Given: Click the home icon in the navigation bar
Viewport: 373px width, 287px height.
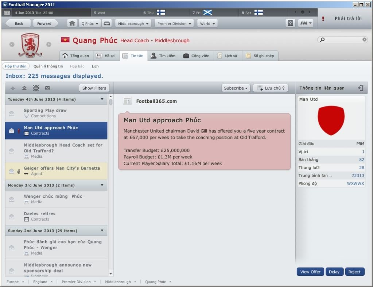Looking at the screenshot, I should [72, 23].
